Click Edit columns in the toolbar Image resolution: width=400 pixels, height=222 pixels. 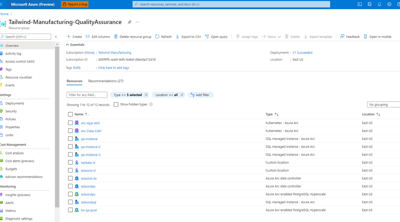pyautogui.click(x=98, y=36)
